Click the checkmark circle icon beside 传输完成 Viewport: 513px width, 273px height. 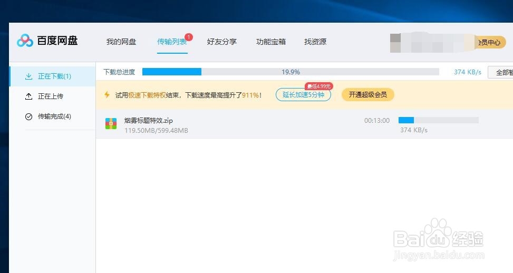click(29, 116)
